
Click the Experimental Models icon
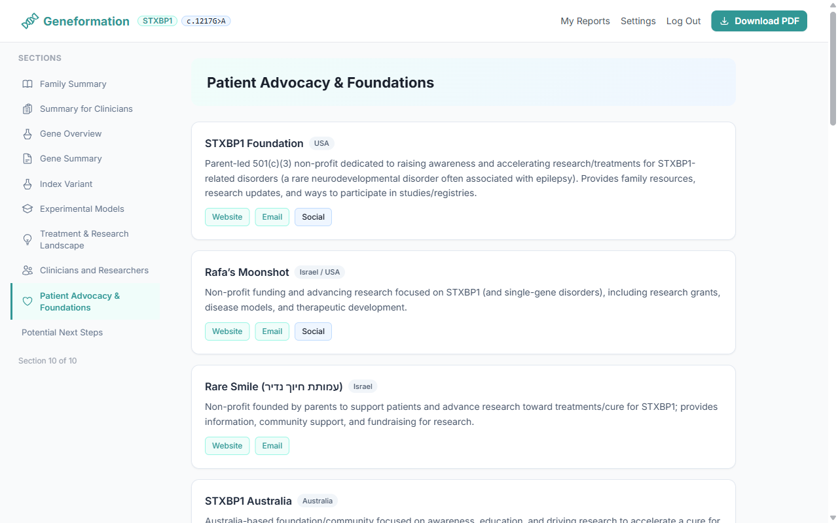pos(27,209)
